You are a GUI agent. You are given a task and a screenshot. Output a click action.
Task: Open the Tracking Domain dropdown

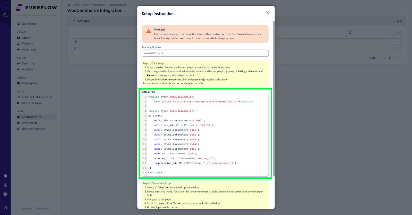pyautogui.click(x=205, y=53)
